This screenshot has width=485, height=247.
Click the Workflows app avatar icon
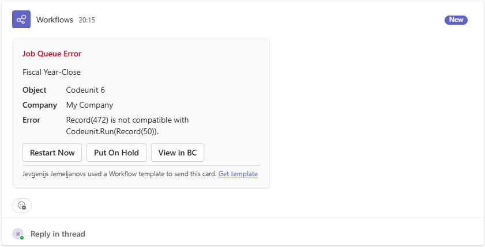click(x=21, y=20)
